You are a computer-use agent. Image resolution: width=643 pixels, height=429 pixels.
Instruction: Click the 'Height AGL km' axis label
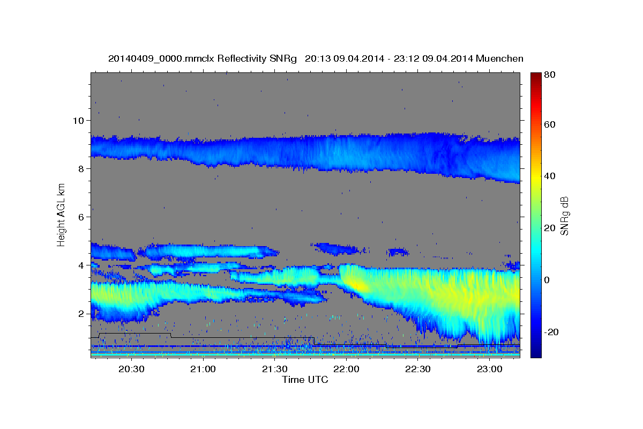61,215
